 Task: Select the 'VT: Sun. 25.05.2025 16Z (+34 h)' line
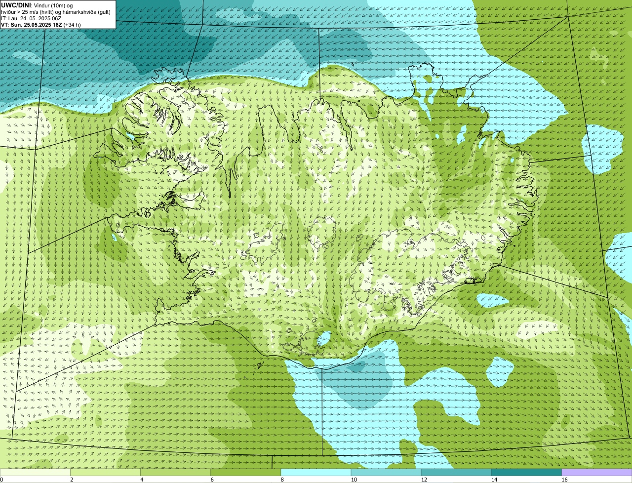click(x=41, y=24)
